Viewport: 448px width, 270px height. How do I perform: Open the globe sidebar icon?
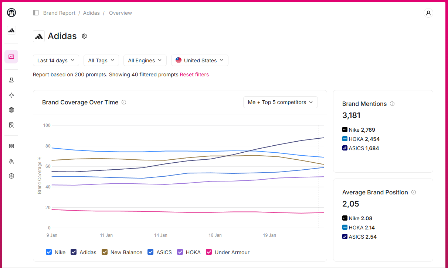click(x=11, y=110)
